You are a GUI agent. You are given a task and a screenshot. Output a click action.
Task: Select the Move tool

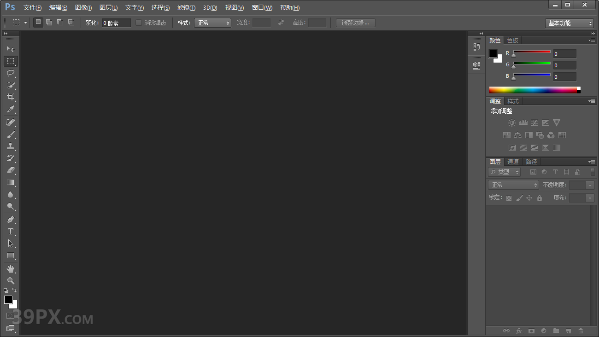point(11,49)
